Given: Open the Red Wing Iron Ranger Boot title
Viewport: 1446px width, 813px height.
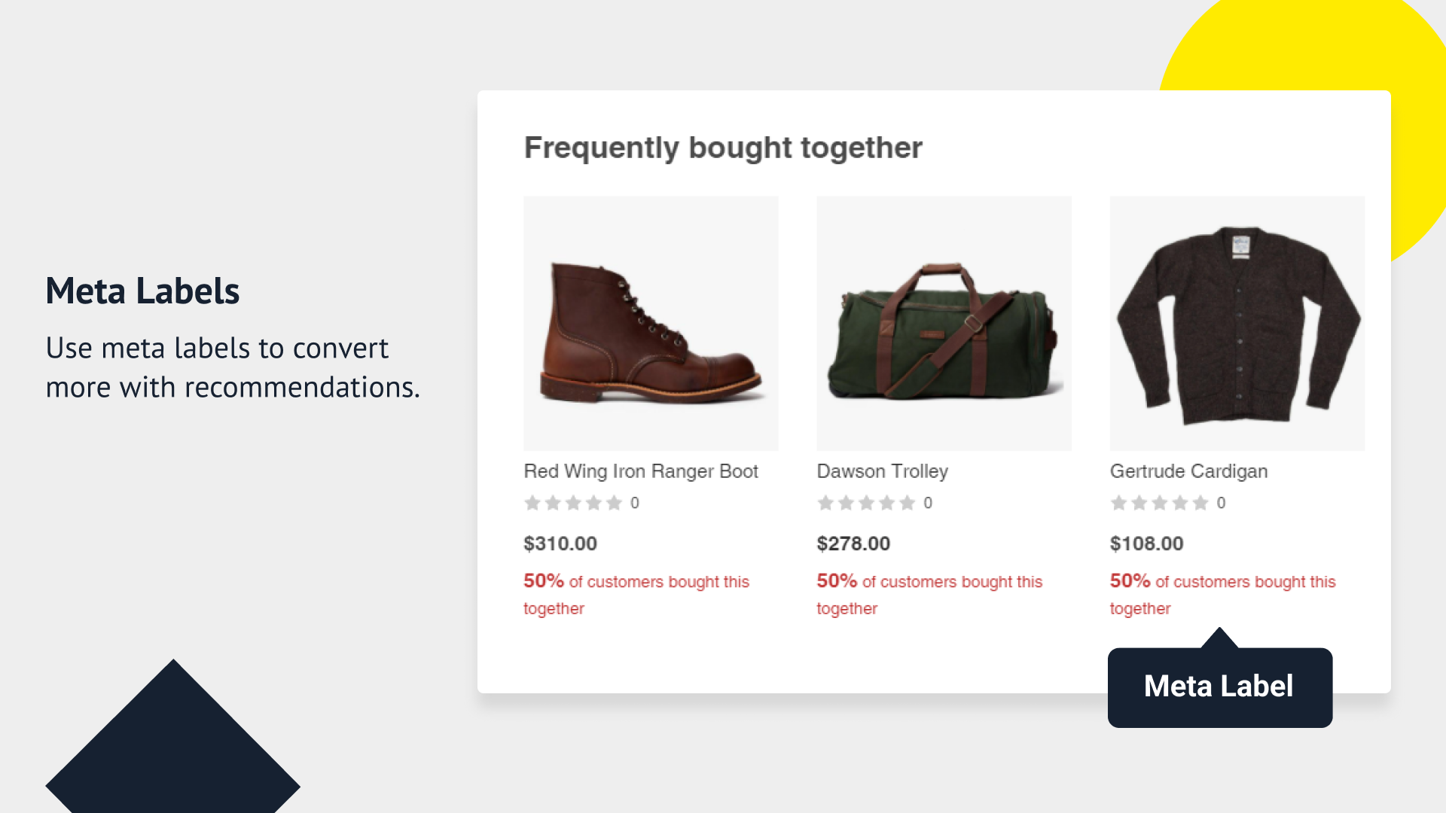Looking at the screenshot, I should (640, 471).
